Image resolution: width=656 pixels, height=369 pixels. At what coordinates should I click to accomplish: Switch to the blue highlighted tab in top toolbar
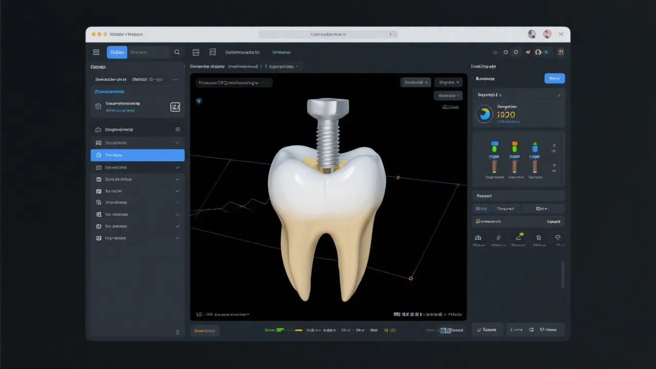[x=117, y=52]
